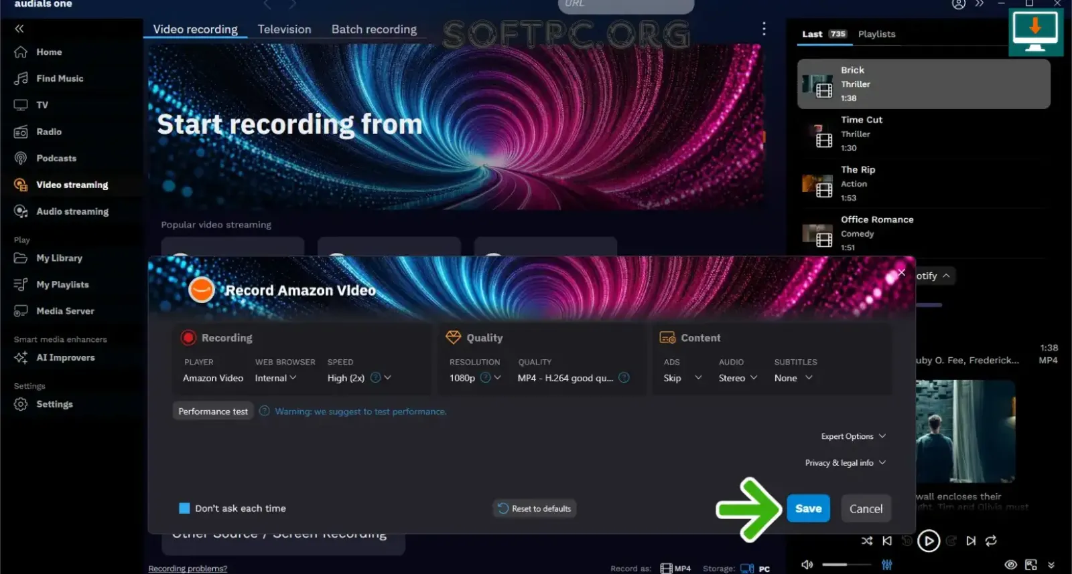This screenshot has width=1072, height=574.
Task: Expand Privacy & legal info
Action: pos(846,463)
